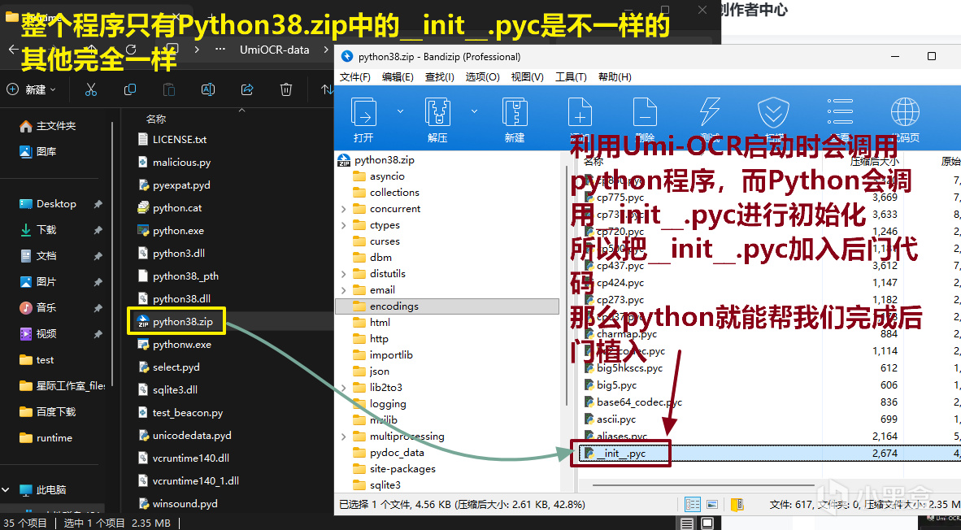The width and height of the screenshot is (961, 530).
Task: Click the Rename icon in Explorer toolbar
Action: point(208,89)
